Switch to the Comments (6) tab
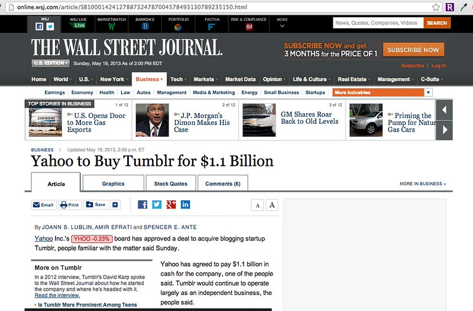Screen dimensions: 473x311 [223, 184]
